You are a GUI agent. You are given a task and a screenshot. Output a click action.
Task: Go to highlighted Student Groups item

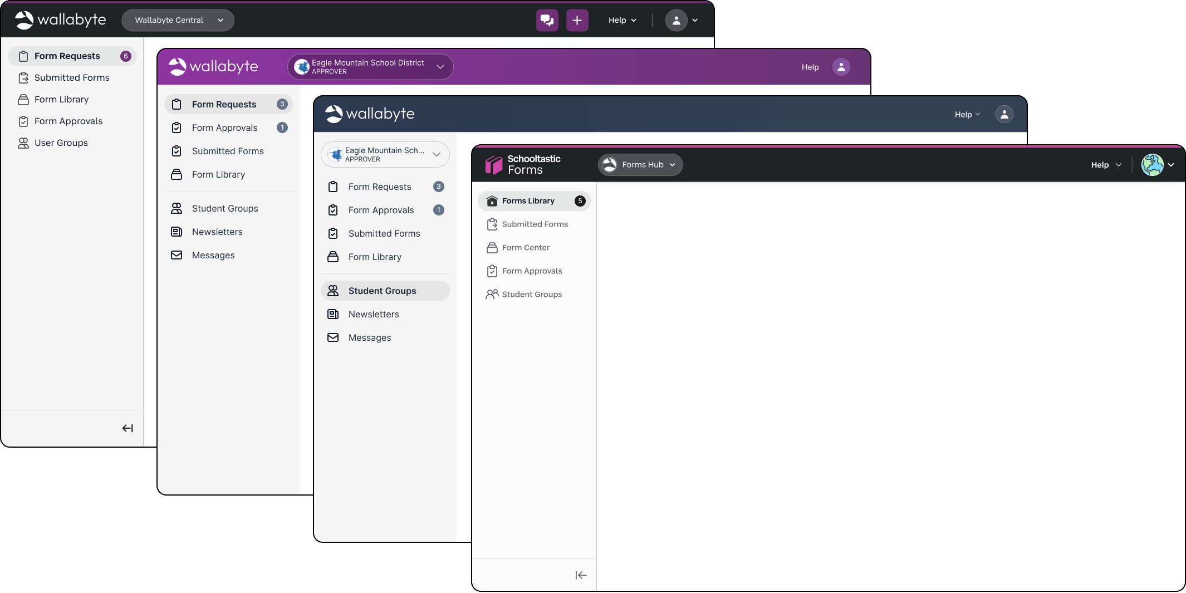point(382,291)
